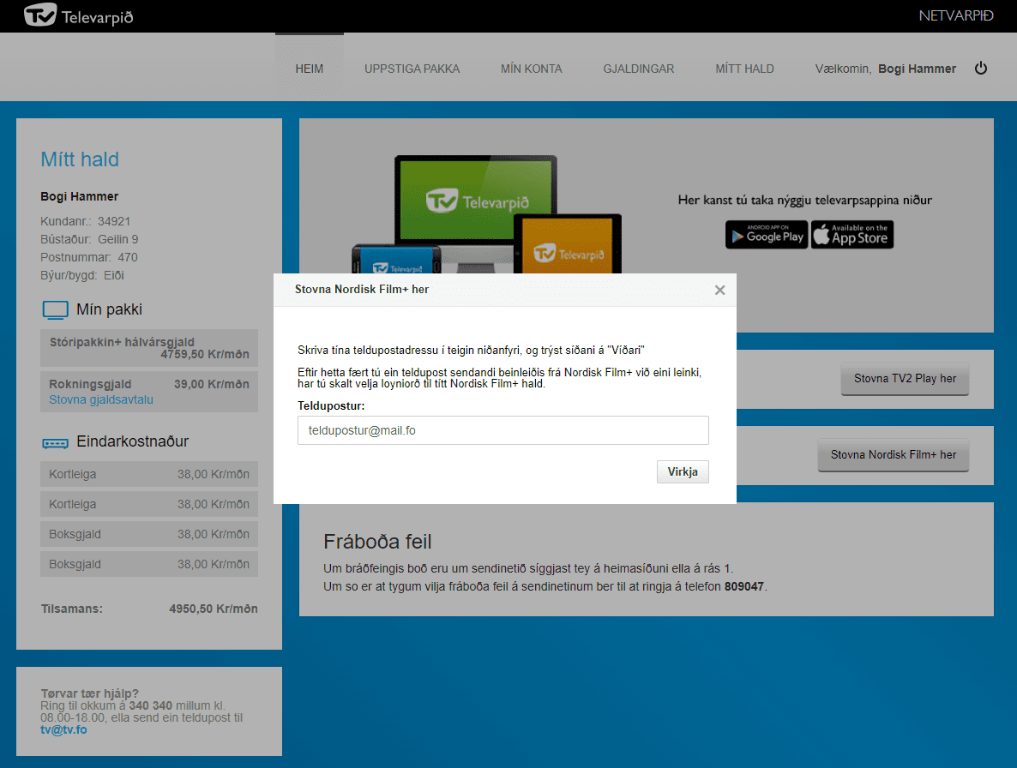Click the Virkja button
Screen dimensions: 1017x768
683,471
